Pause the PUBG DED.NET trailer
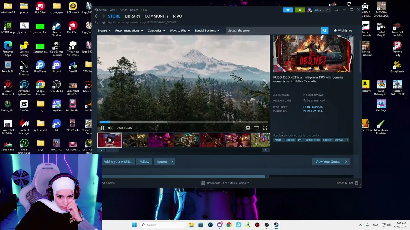The height and width of the screenshot is (230, 410). (x=102, y=128)
